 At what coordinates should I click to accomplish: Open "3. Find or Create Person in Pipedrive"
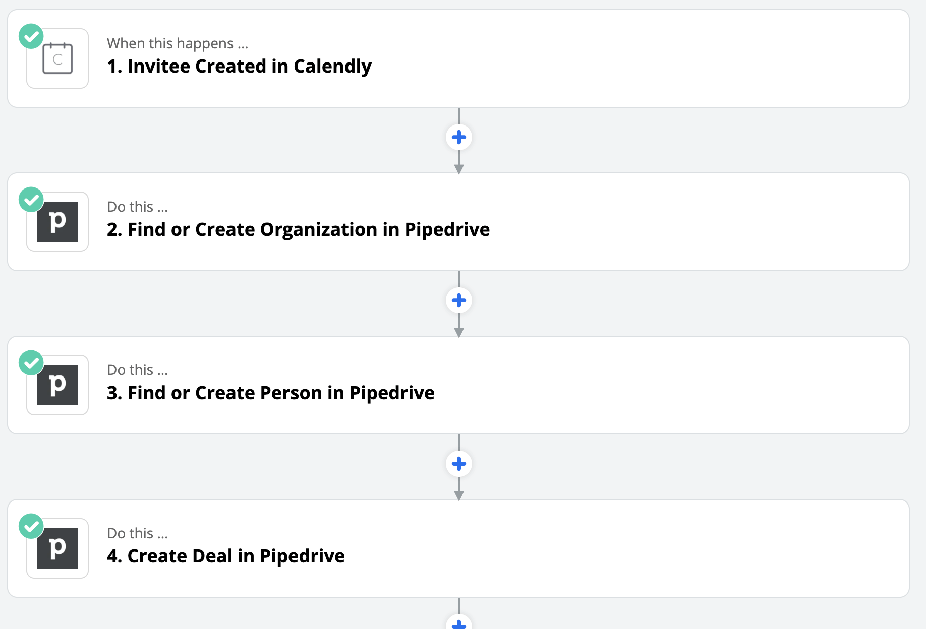270,393
